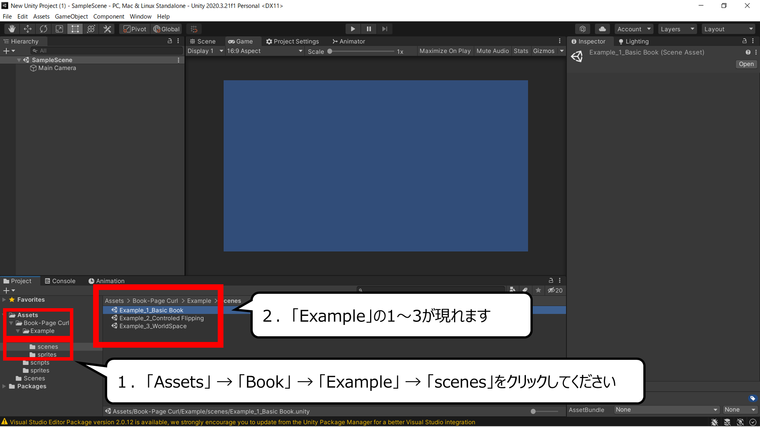Expand the Packages folder

4,386
